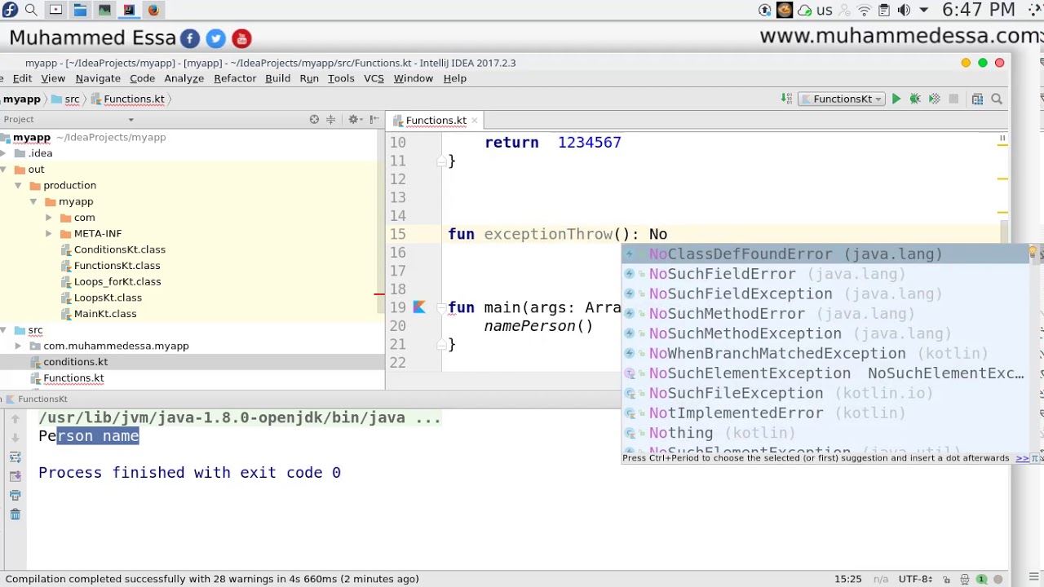Viewport: 1044px width, 587px height.
Task: Click the grey stop process button
Action: click(x=953, y=99)
